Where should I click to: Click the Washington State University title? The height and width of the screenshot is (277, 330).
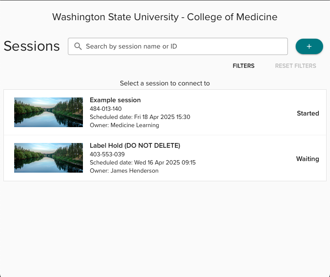click(x=165, y=17)
